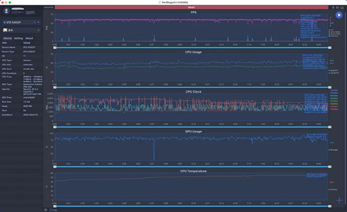Toggle the AppCPU legend in CPU Usage
Image resolution: width=347 pixels, height=212 pixels.
pyautogui.click(x=334, y=70)
